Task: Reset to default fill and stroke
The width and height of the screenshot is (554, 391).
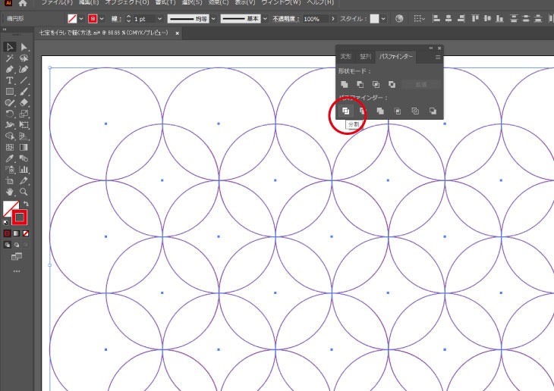Action: tap(6, 223)
